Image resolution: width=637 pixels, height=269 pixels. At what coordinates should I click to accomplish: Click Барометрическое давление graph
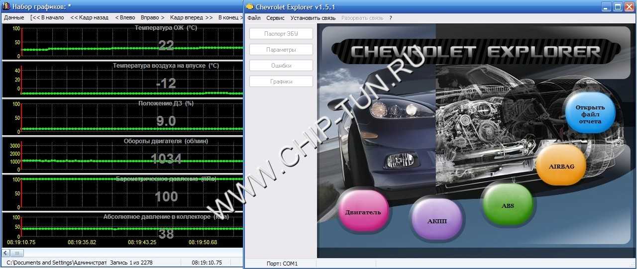123,193
